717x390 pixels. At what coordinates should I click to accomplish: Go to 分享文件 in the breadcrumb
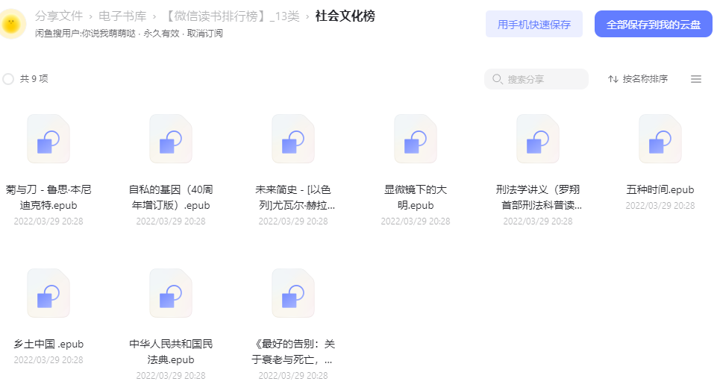[x=59, y=16]
